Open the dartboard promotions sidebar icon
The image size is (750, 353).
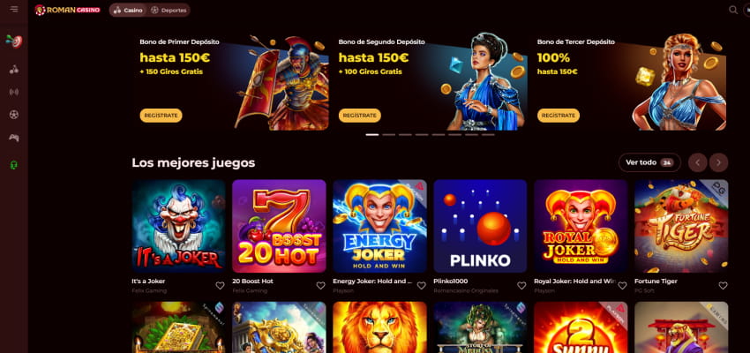(14, 41)
